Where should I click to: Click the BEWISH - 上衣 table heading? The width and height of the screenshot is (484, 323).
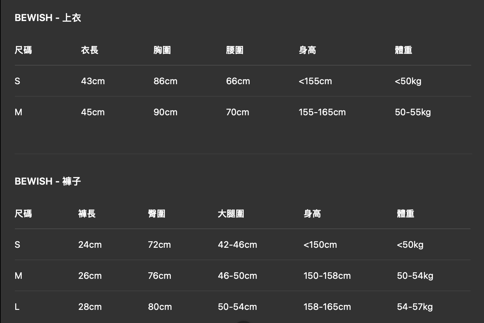tap(48, 18)
